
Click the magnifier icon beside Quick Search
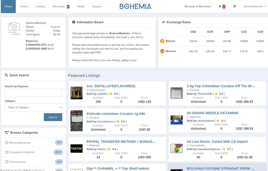click(6, 75)
